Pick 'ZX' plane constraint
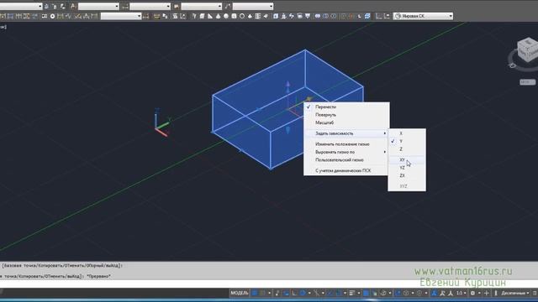This screenshot has height=302, width=538. tap(407, 175)
